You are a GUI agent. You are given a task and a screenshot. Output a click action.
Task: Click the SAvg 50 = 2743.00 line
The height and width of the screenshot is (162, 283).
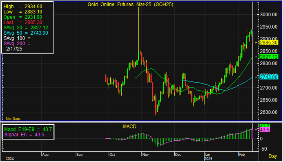[x=26, y=33]
